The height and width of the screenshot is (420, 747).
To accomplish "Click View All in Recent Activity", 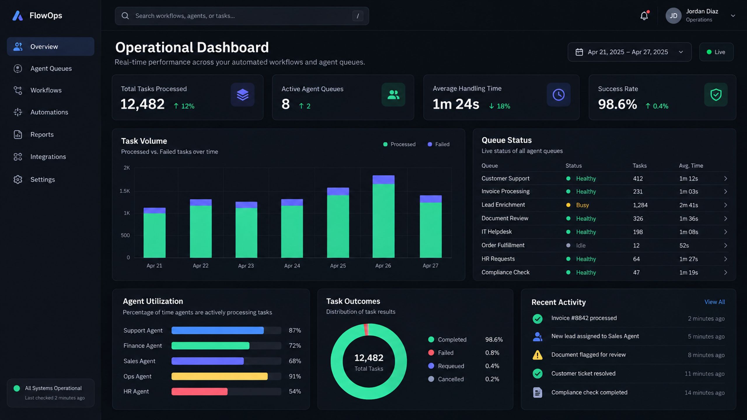I will click(x=715, y=302).
